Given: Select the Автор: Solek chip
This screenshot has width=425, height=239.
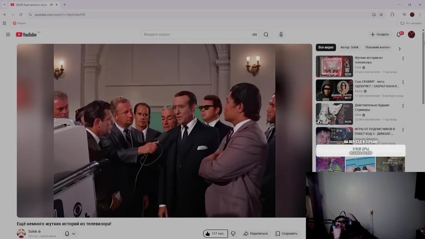Looking at the screenshot, I should (x=349, y=47).
